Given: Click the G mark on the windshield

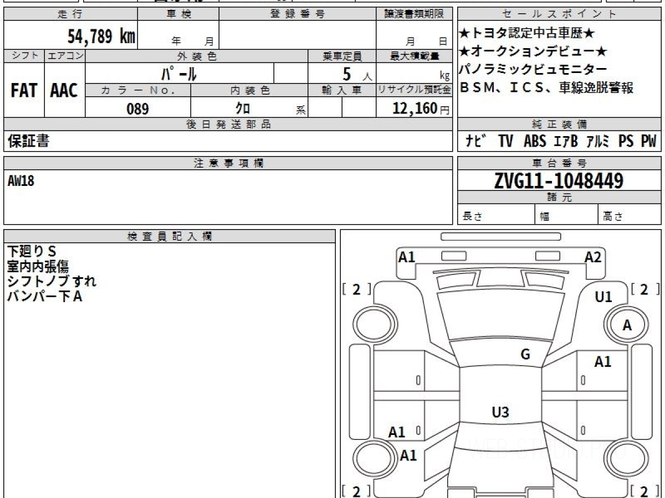Looking at the screenshot, I should [525, 355].
